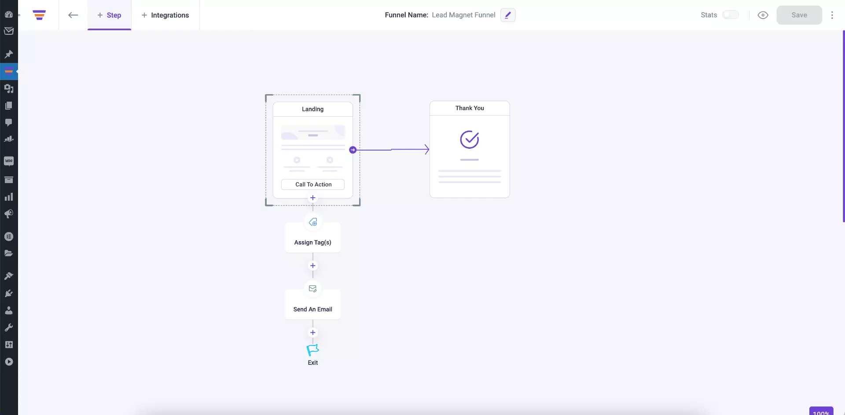This screenshot has width=845, height=415.
Task: Click the Stats label
Action: click(x=709, y=15)
